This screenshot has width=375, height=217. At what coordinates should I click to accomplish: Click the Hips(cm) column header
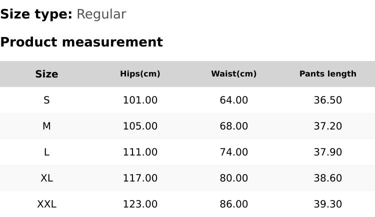(x=140, y=74)
